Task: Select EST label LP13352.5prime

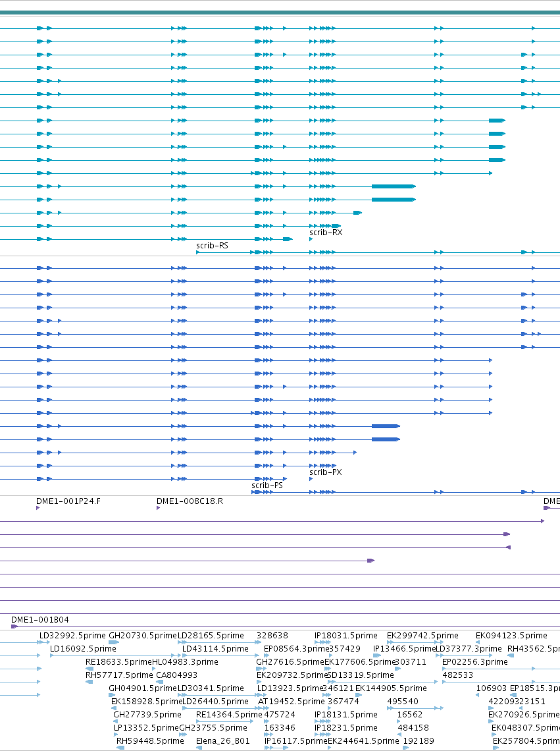Action: point(147,727)
